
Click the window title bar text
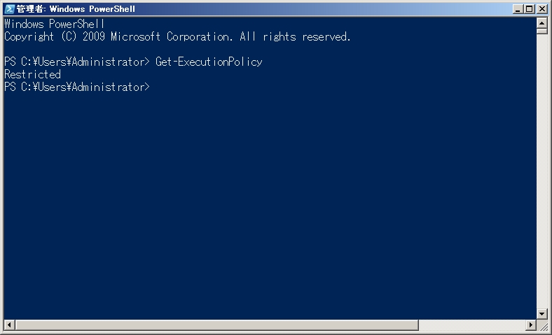pos(76,9)
